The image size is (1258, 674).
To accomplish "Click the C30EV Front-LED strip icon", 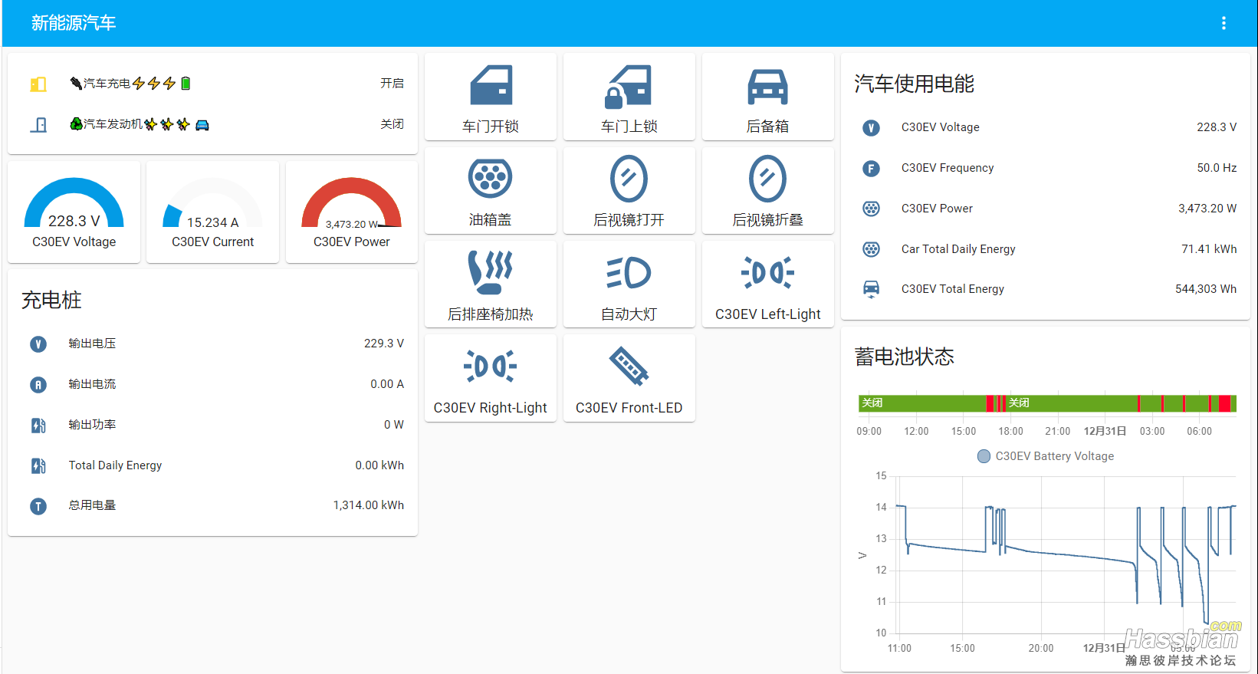I will click(629, 366).
